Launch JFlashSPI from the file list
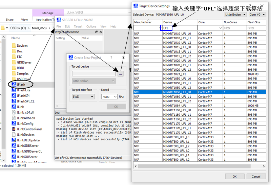This screenshot has width=271, height=185. [14, 96]
